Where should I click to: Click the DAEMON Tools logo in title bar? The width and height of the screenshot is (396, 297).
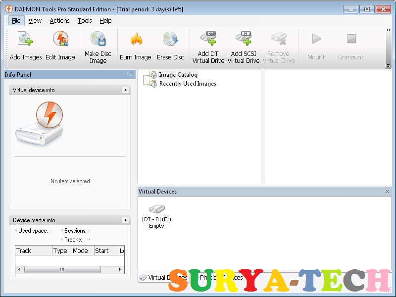[9, 9]
